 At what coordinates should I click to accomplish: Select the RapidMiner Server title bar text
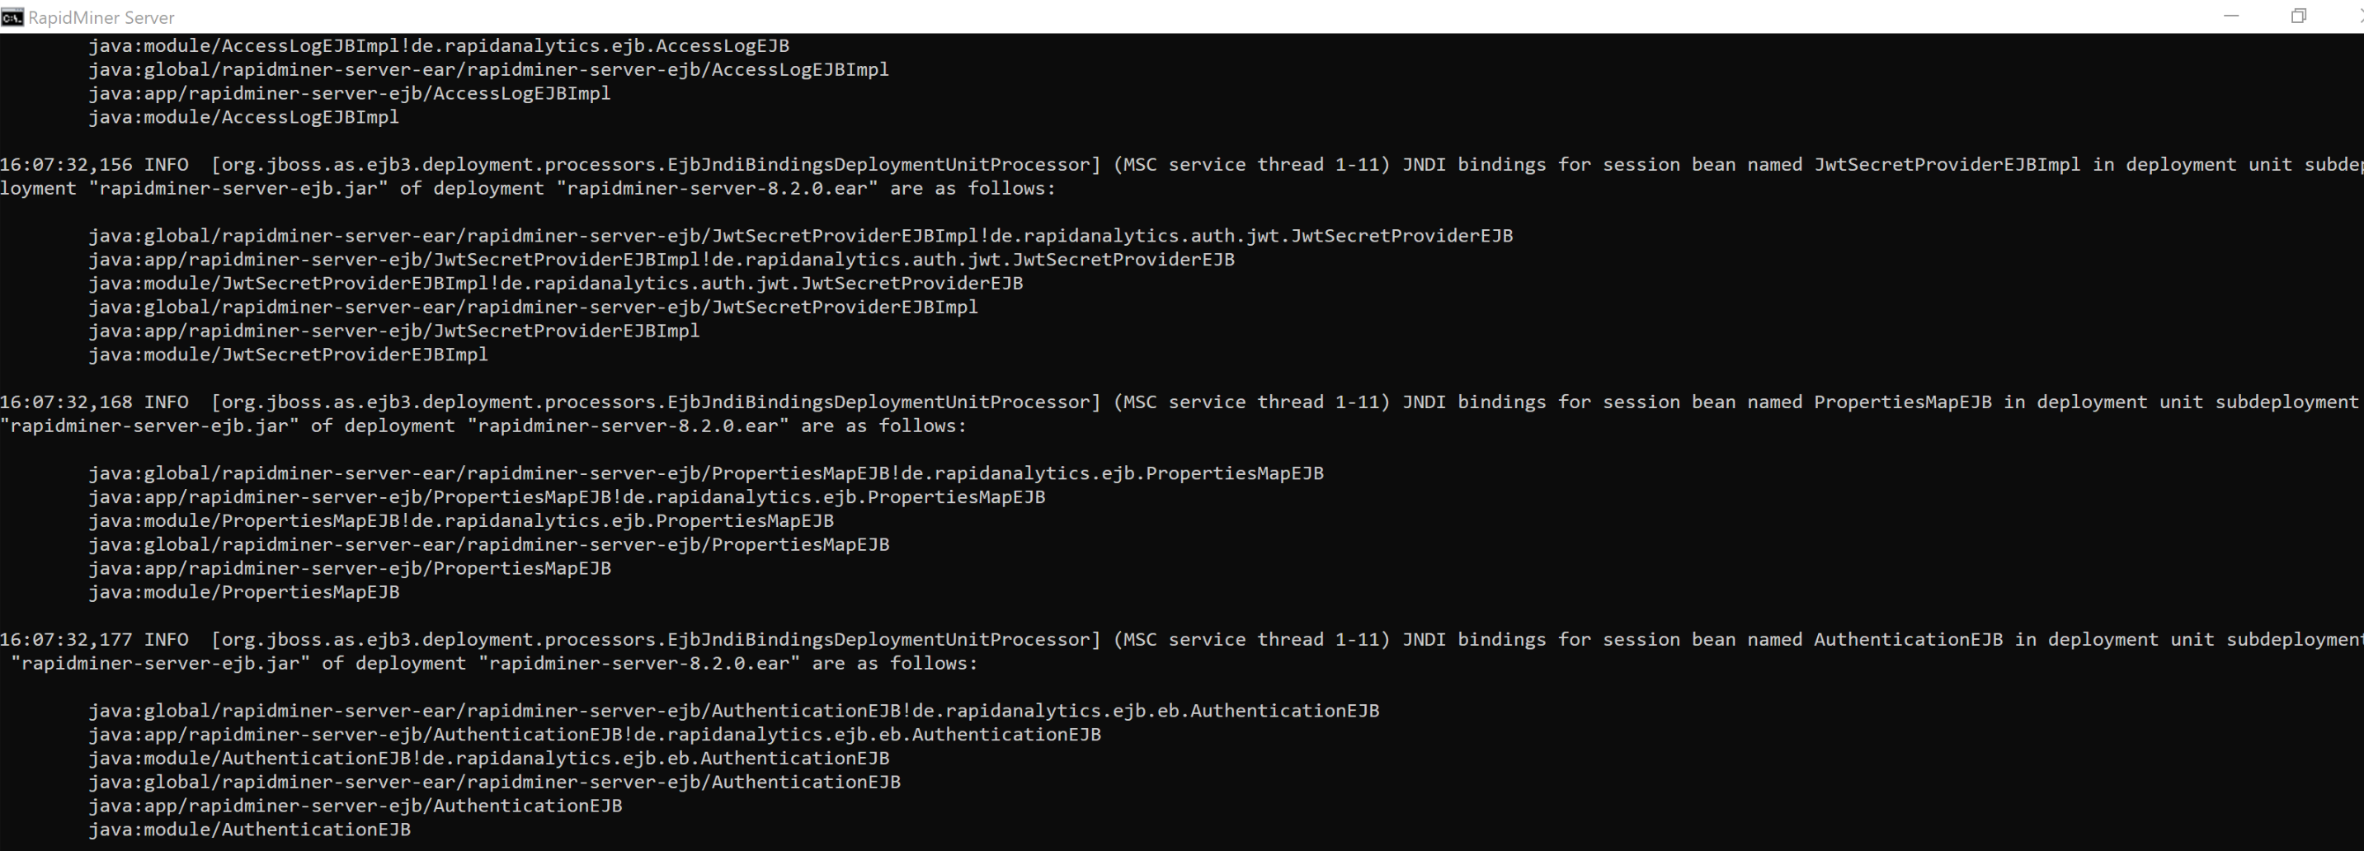101,16
